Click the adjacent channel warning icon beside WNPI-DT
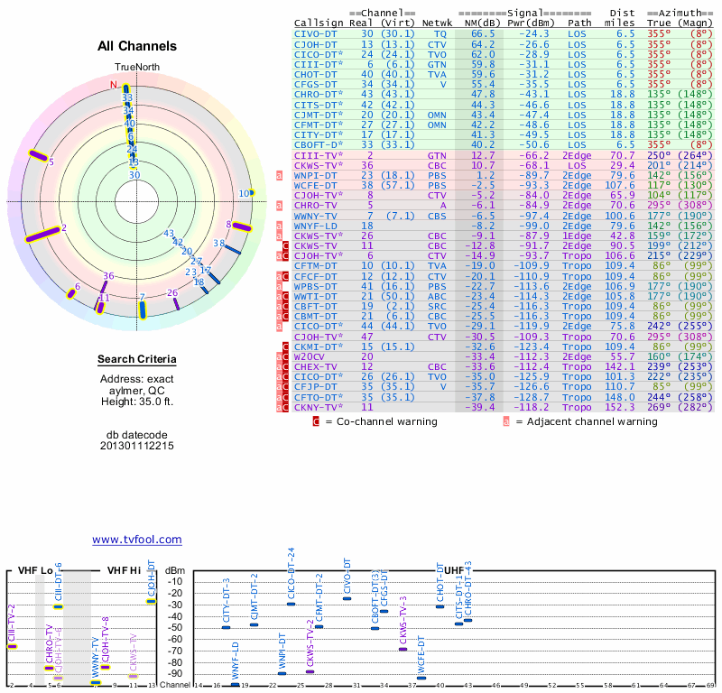This screenshot has width=722, height=693. 280,175
